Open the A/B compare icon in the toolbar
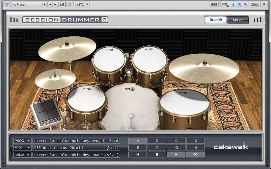The image size is (271, 169). coord(214,5)
